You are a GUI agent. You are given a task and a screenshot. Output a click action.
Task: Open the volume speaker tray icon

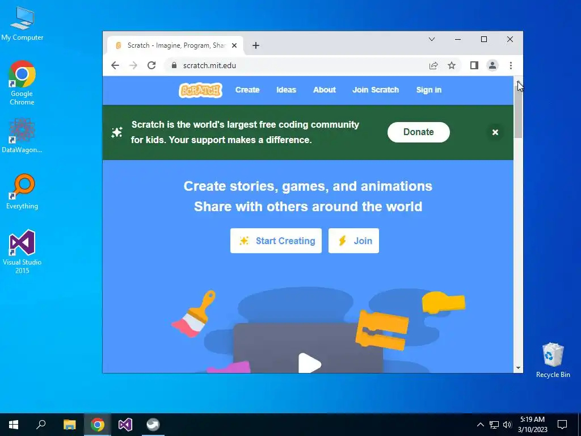pyautogui.click(x=507, y=425)
